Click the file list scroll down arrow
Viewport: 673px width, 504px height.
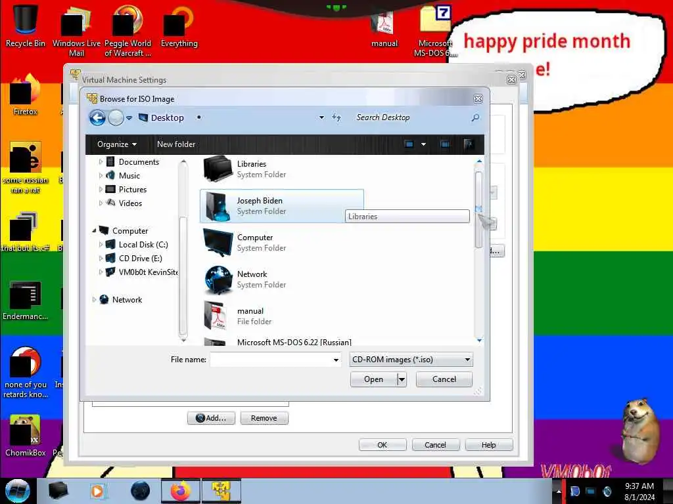click(x=479, y=341)
